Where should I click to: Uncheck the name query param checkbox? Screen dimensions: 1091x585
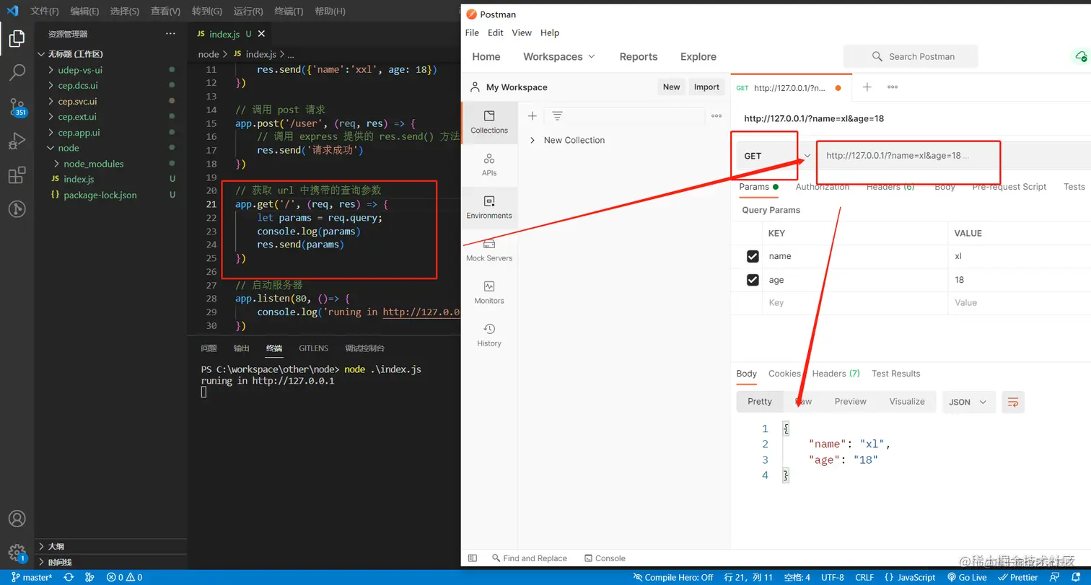[x=753, y=256]
